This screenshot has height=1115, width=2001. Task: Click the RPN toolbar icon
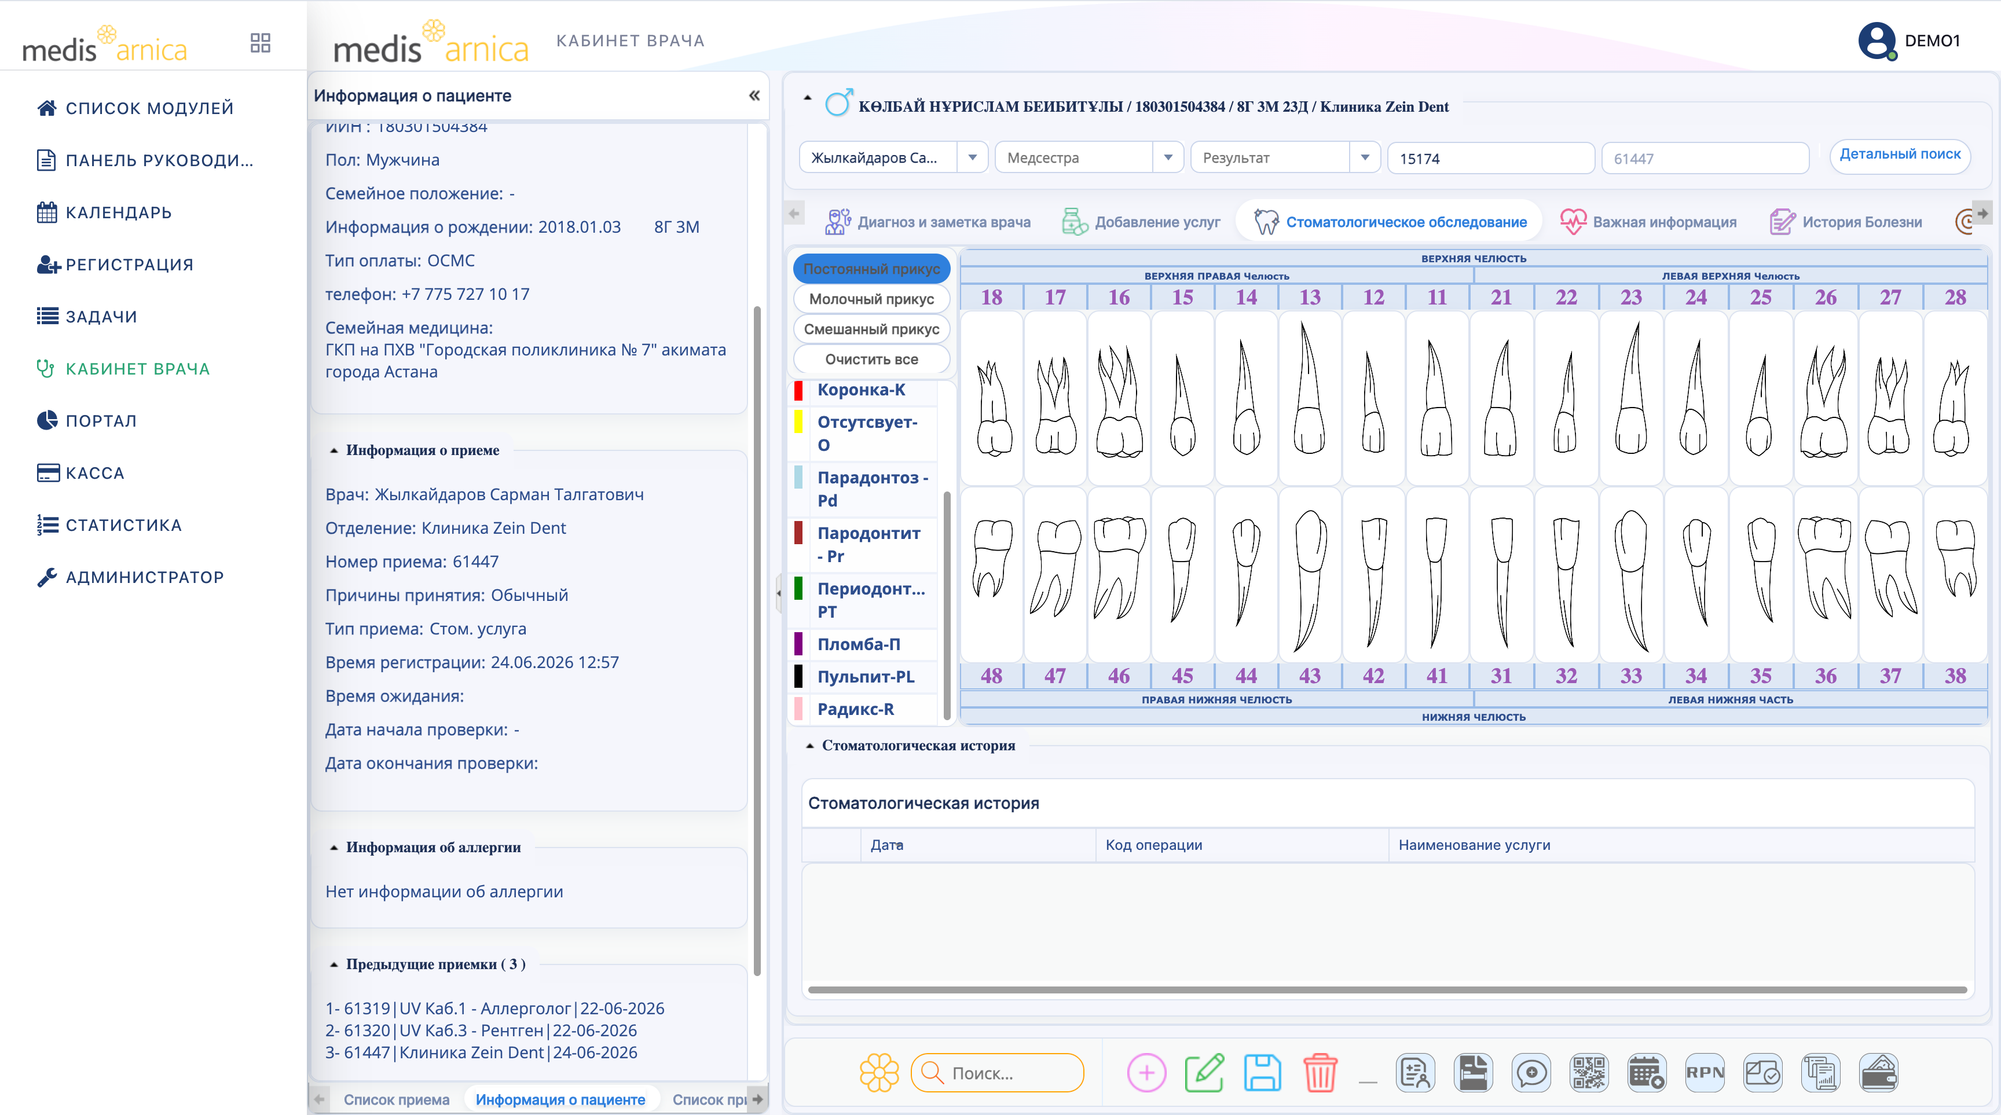[1705, 1072]
